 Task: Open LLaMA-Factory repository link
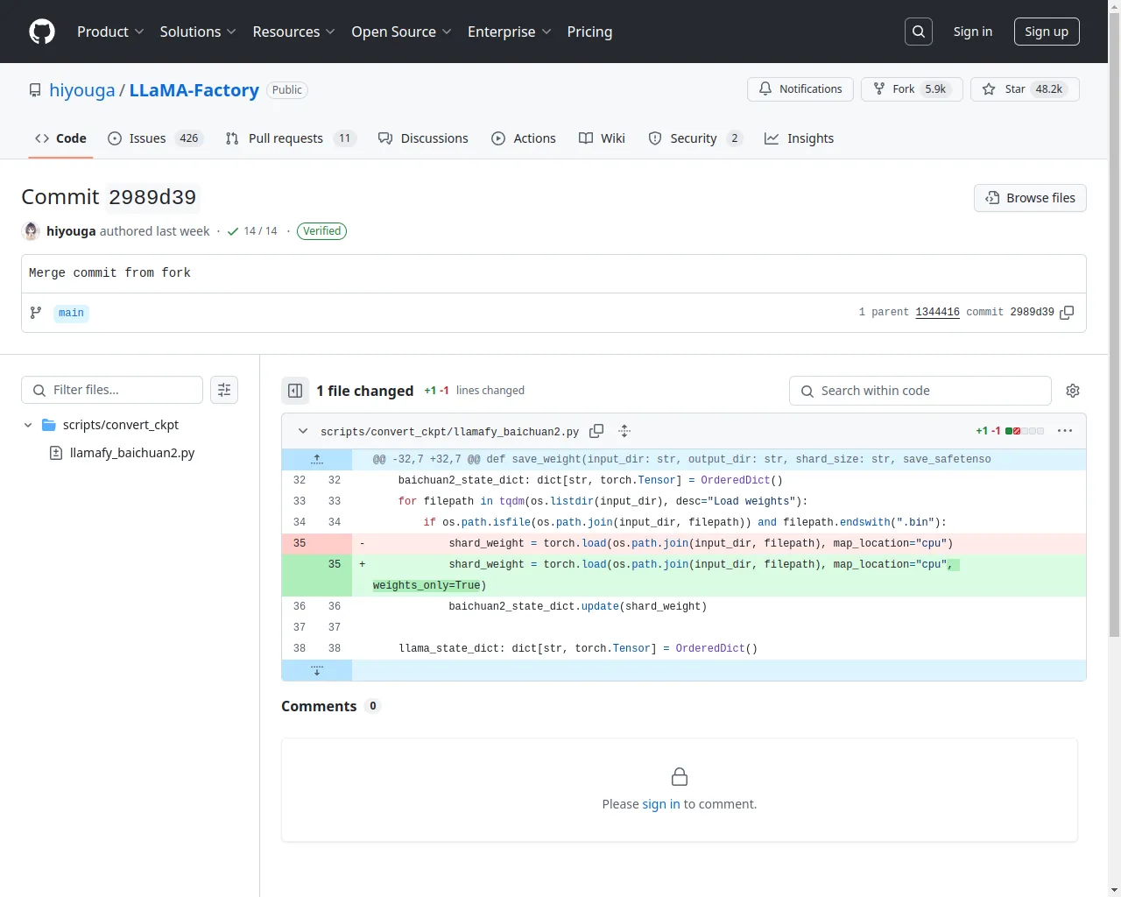click(x=194, y=90)
